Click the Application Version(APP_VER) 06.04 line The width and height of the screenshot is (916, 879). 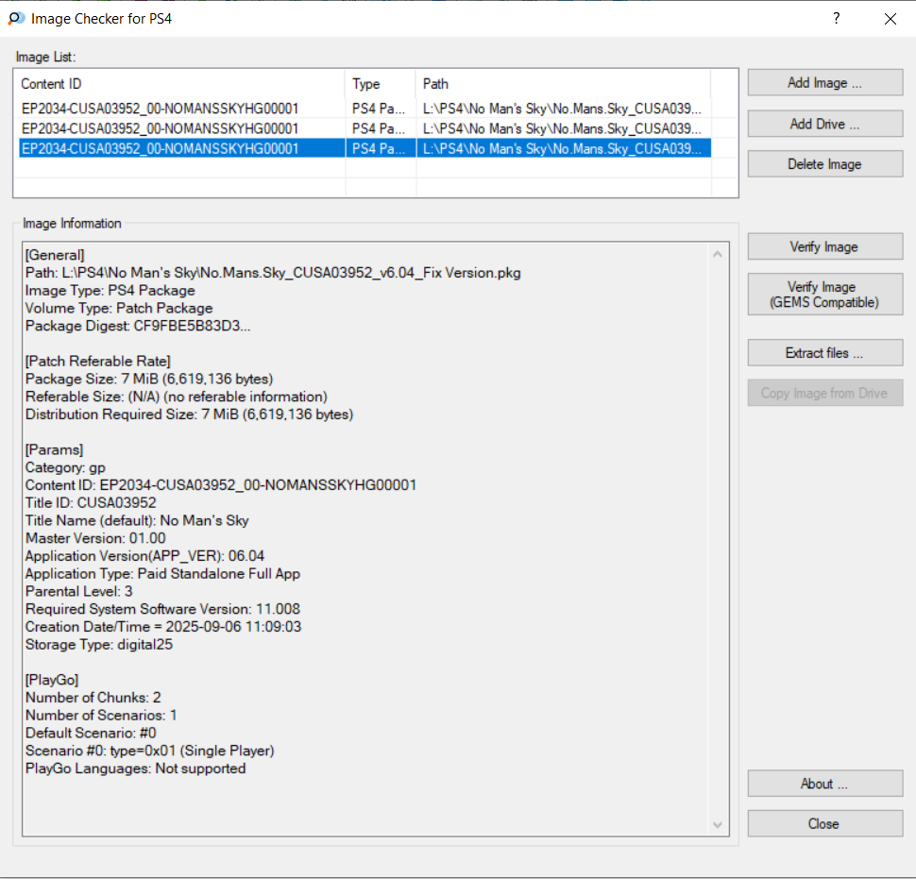[144, 556]
